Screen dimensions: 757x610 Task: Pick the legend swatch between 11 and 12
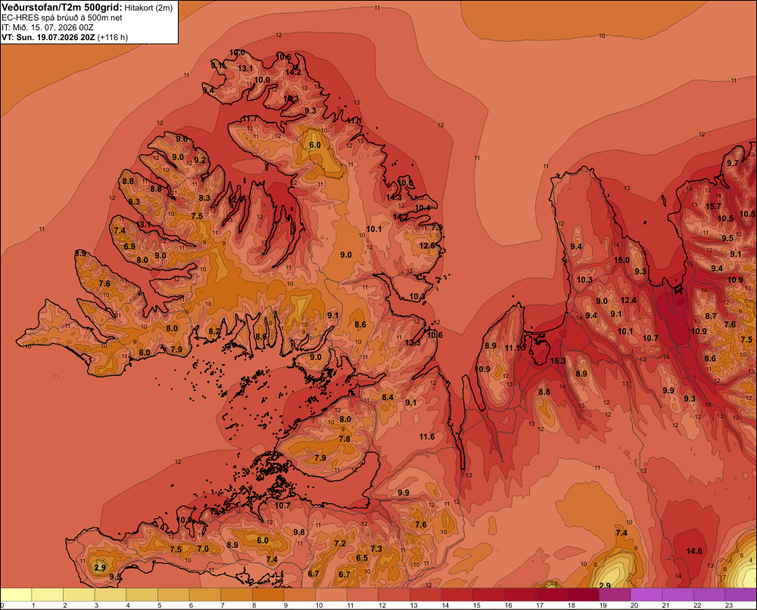coord(363,595)
